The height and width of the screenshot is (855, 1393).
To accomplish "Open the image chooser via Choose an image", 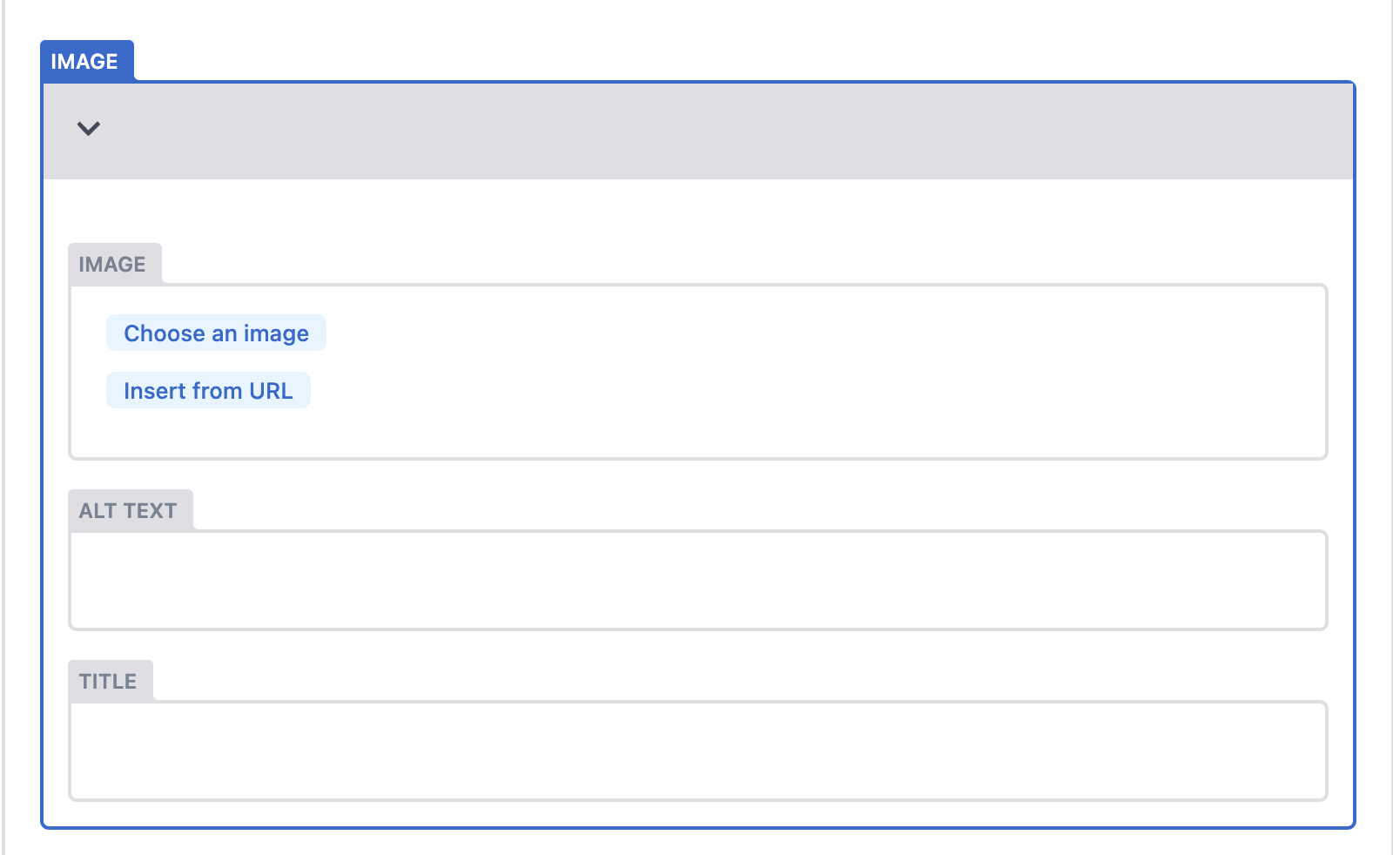I will [216, 333].
